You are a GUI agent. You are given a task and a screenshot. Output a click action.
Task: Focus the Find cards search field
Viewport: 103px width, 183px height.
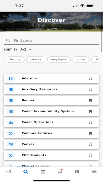pos(51,40)
